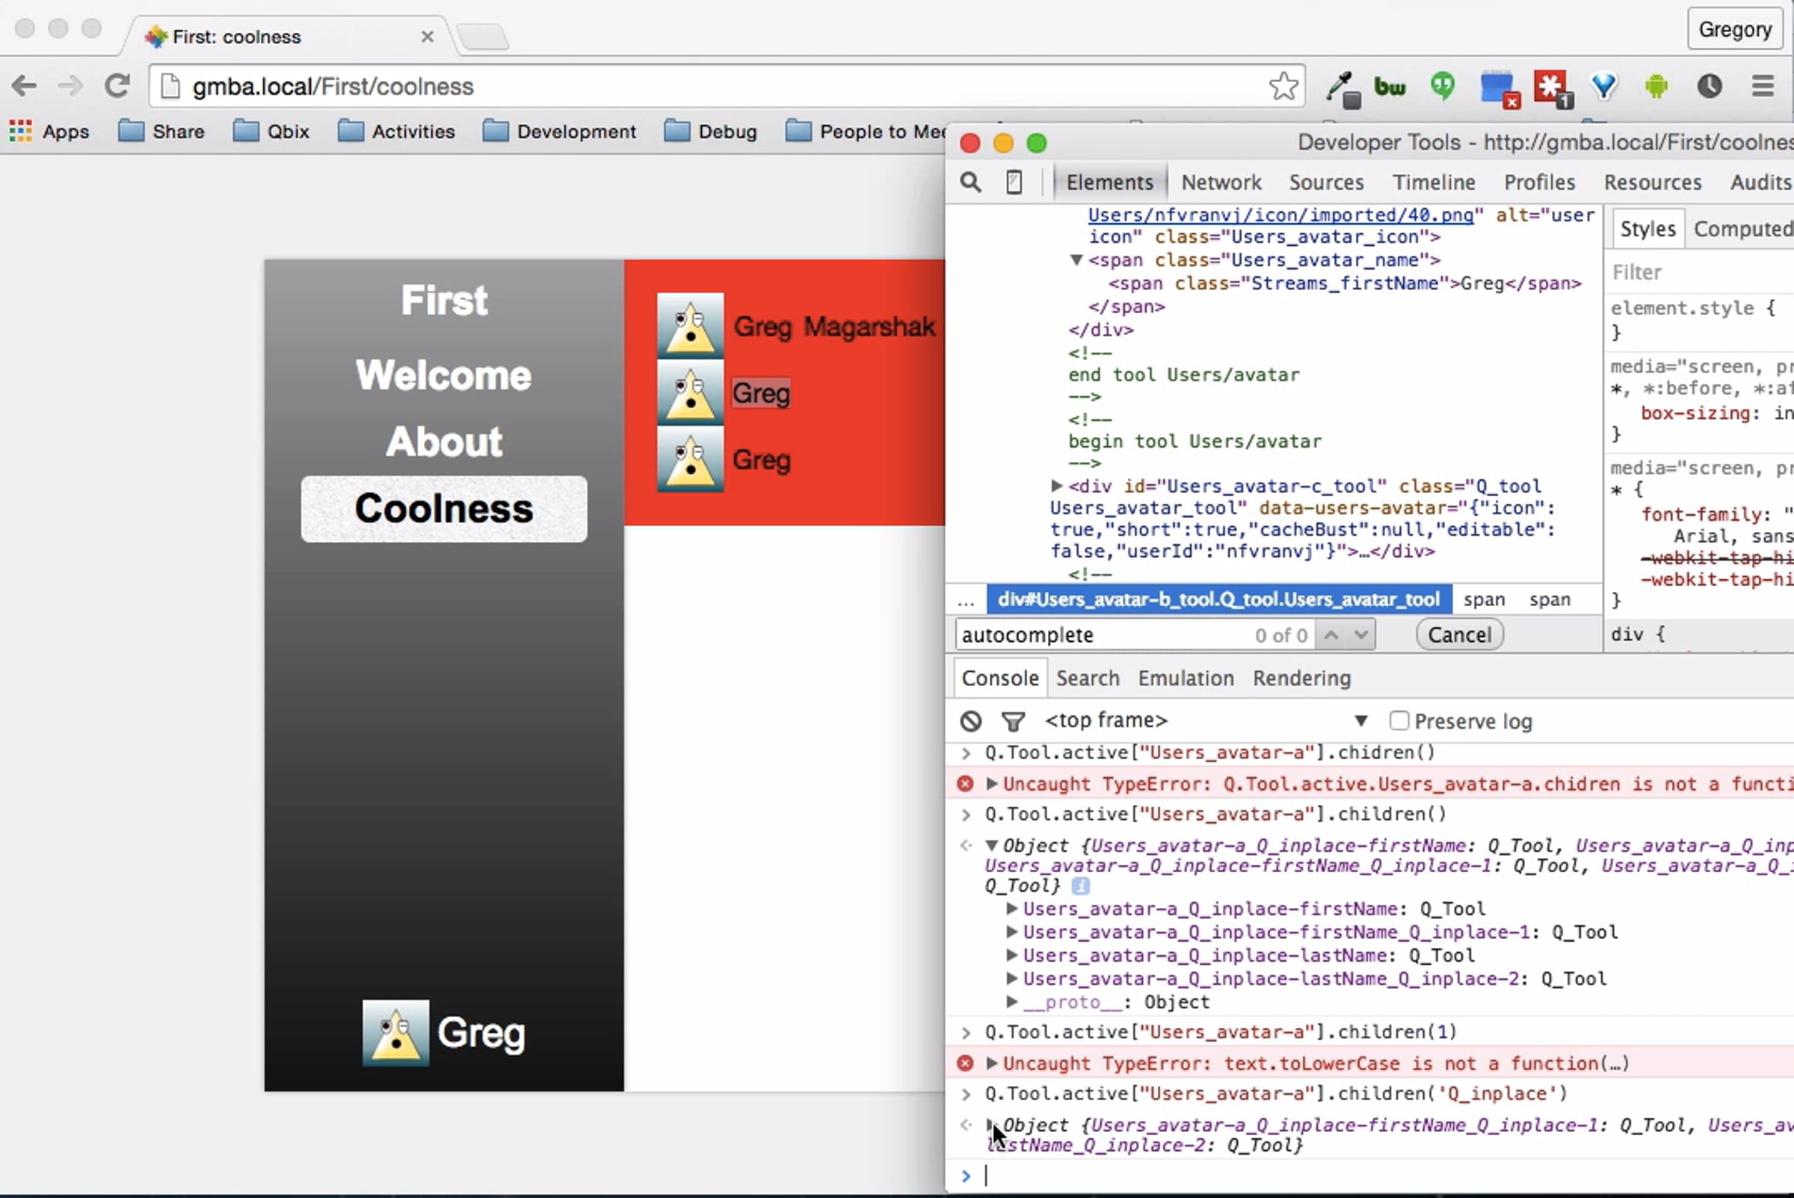Click the Styles Filter text field
The width and height of the screenshot is (1794, 1198).
point(1696,272)
